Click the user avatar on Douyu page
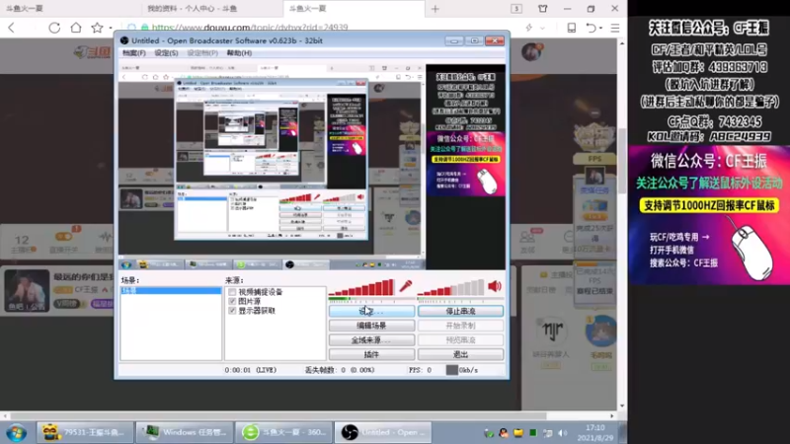790x444 pixels. coord(531,52)
